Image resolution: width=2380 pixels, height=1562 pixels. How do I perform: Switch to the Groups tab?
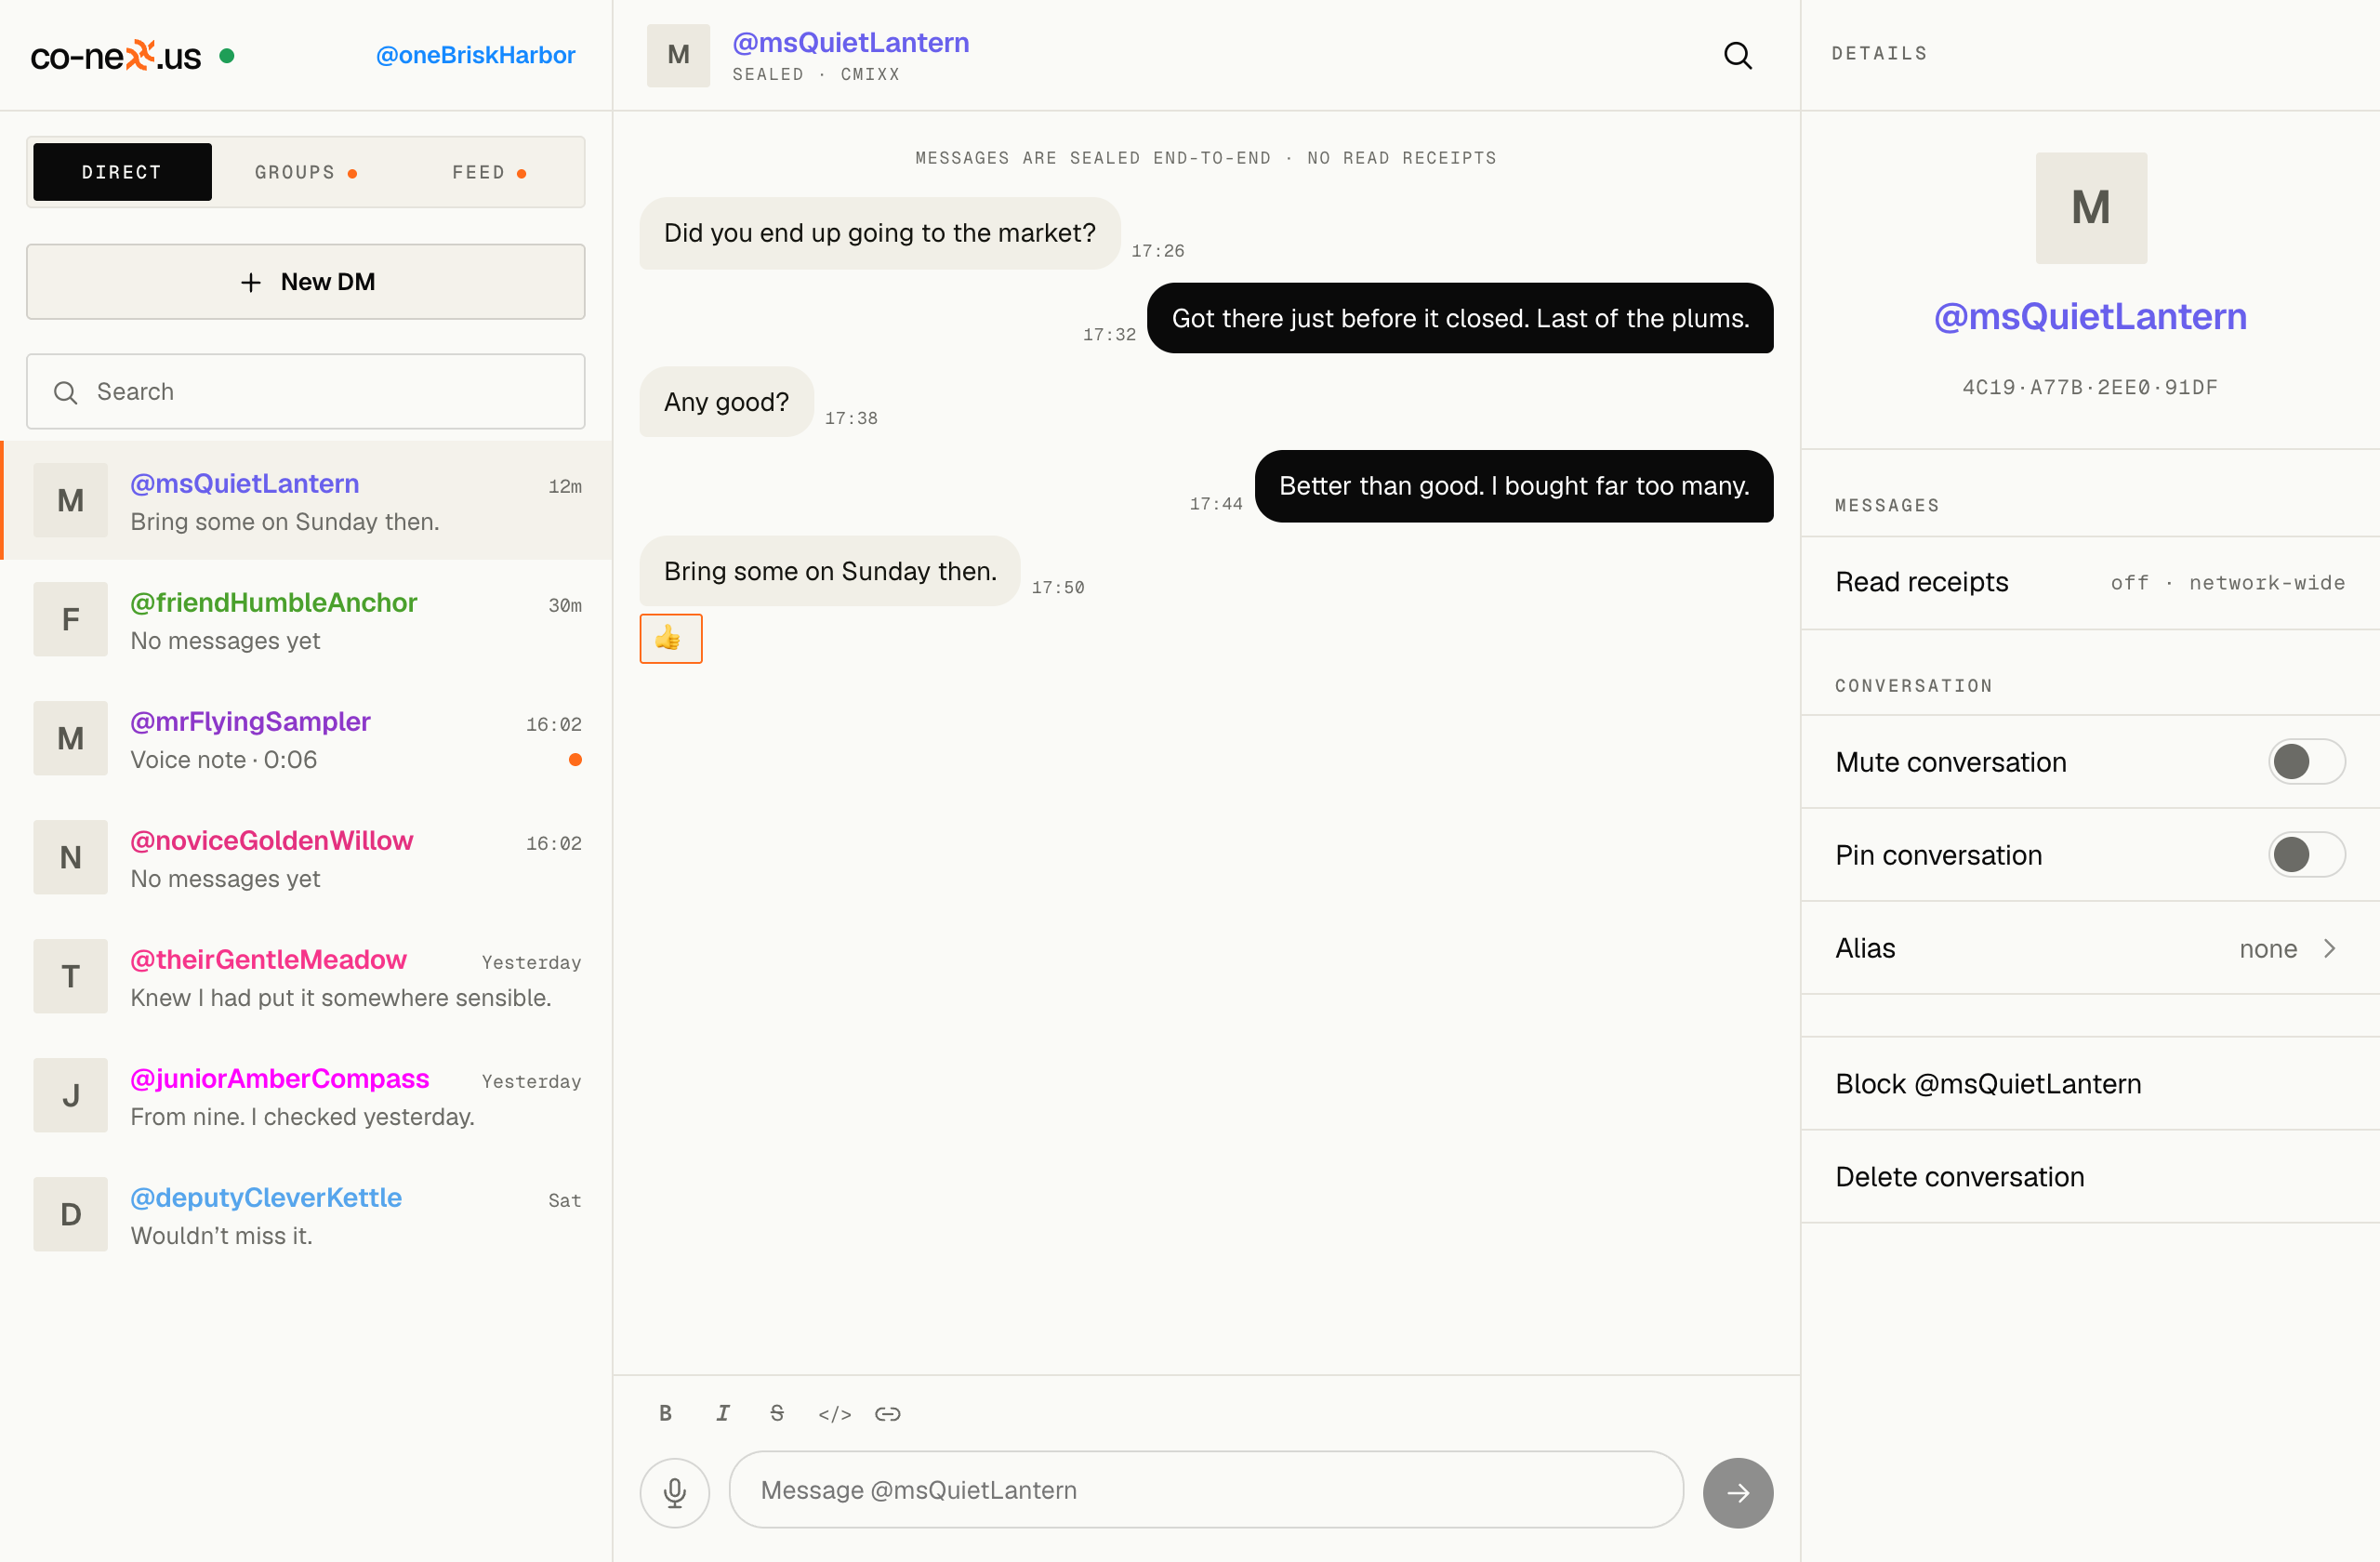306,172
